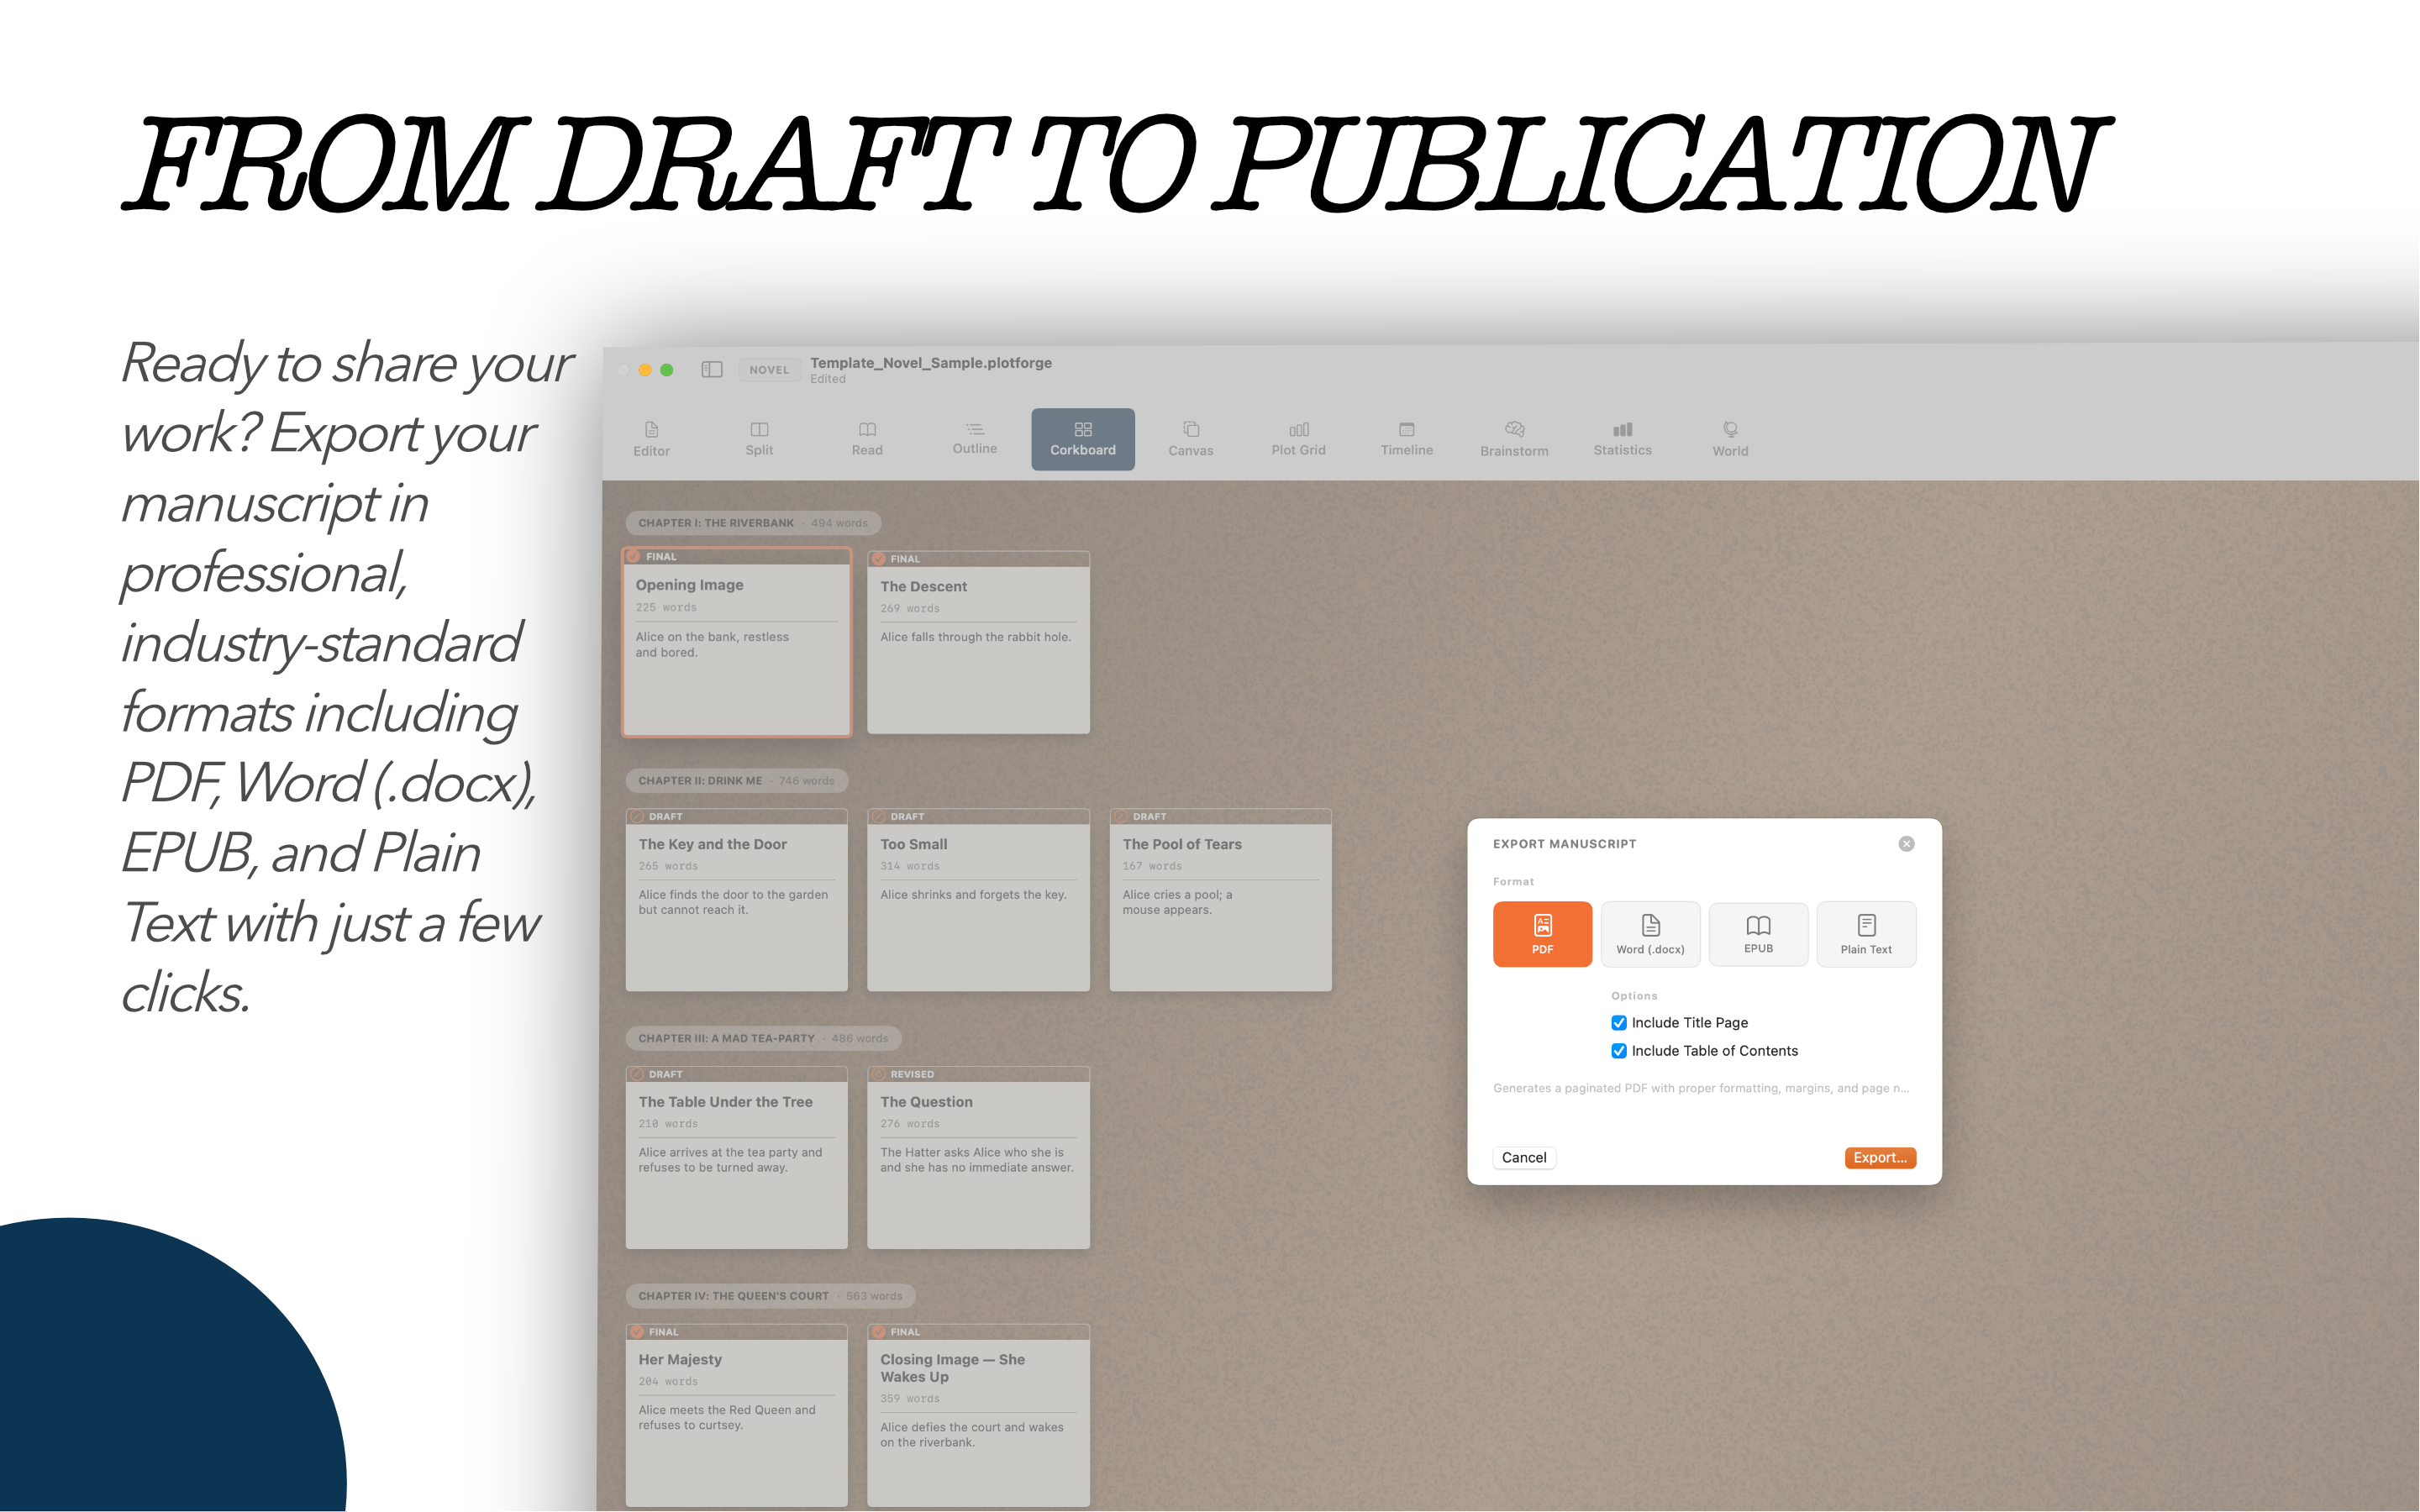
Task: Open the Read view
Action: [x=867, y=439]
